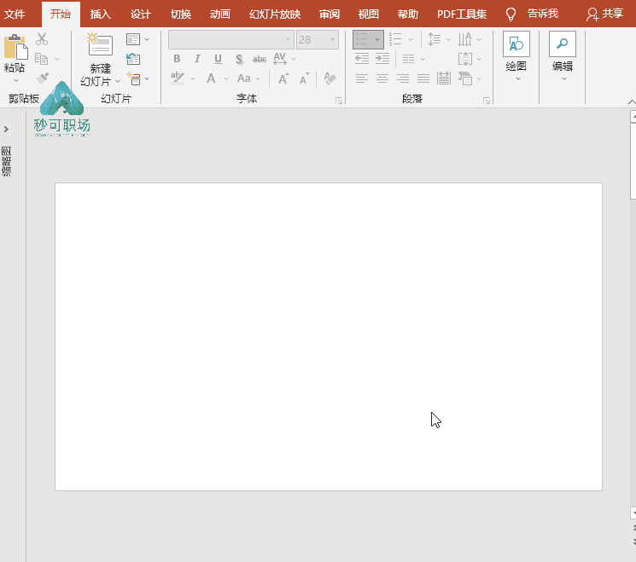Increase font size with large A icon
The width and height of the screenshot is (636, 562).
283,78
